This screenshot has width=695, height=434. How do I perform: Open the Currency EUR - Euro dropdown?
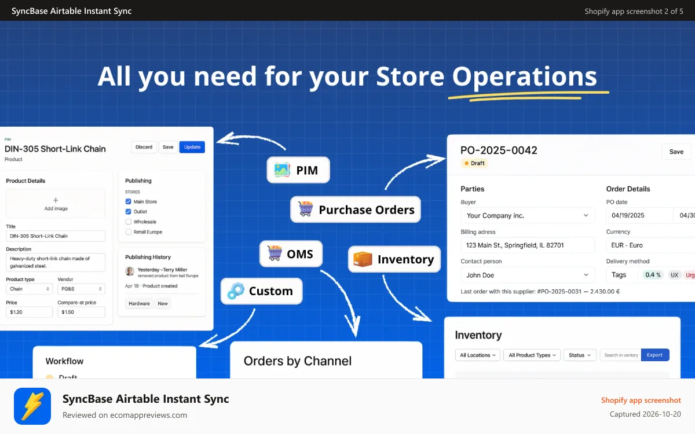650,245
